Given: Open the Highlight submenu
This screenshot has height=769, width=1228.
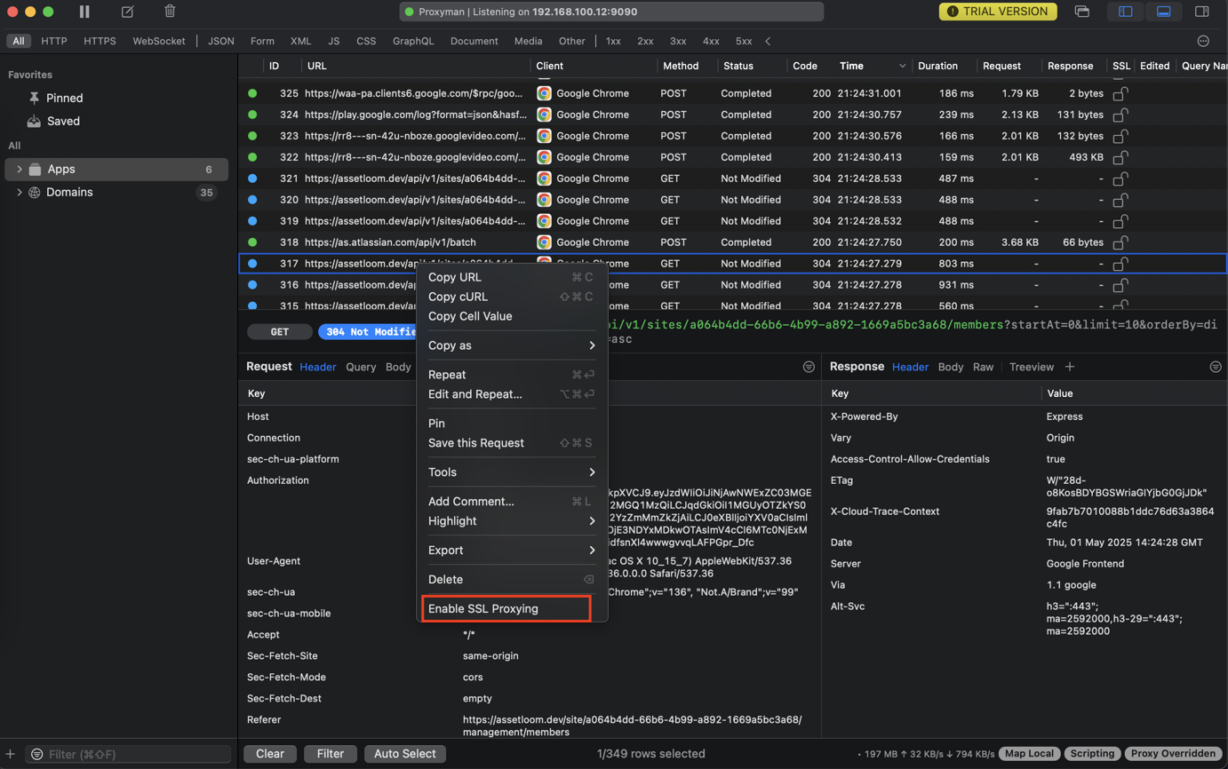Looking at the screenshot, I should tap(511, 521).
